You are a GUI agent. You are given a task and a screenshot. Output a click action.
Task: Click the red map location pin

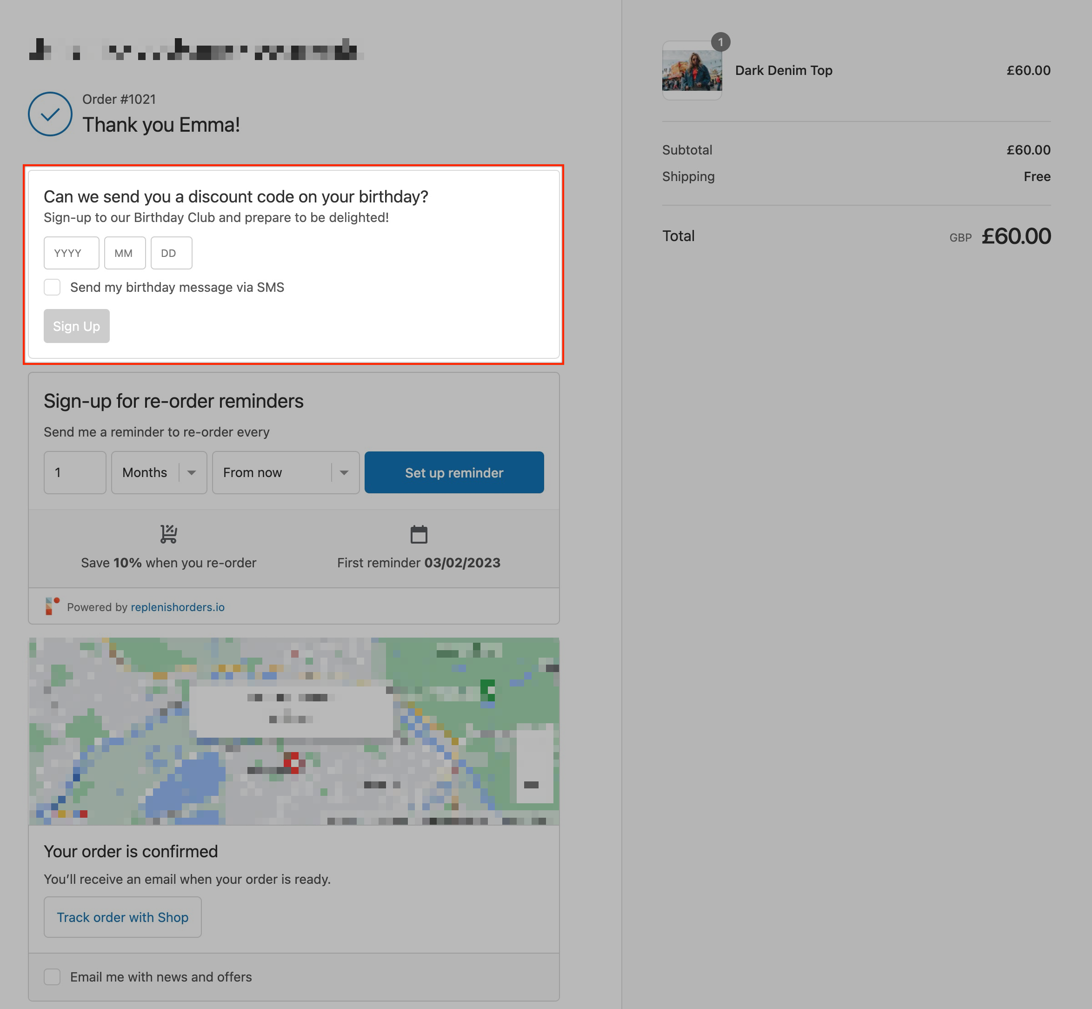[x=292, y=761]
